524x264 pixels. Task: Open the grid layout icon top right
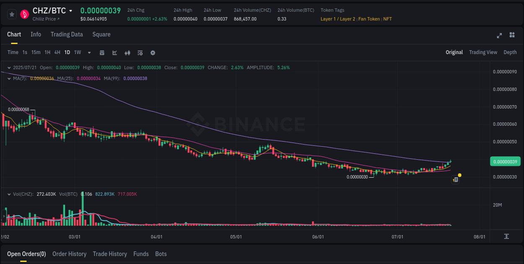tap(511, 36)
